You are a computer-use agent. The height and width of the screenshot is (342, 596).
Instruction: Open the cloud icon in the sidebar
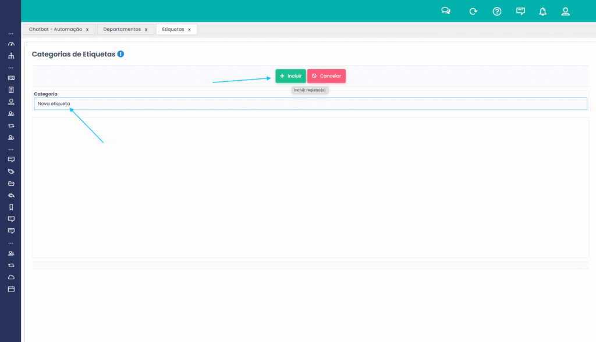(10, 277)
